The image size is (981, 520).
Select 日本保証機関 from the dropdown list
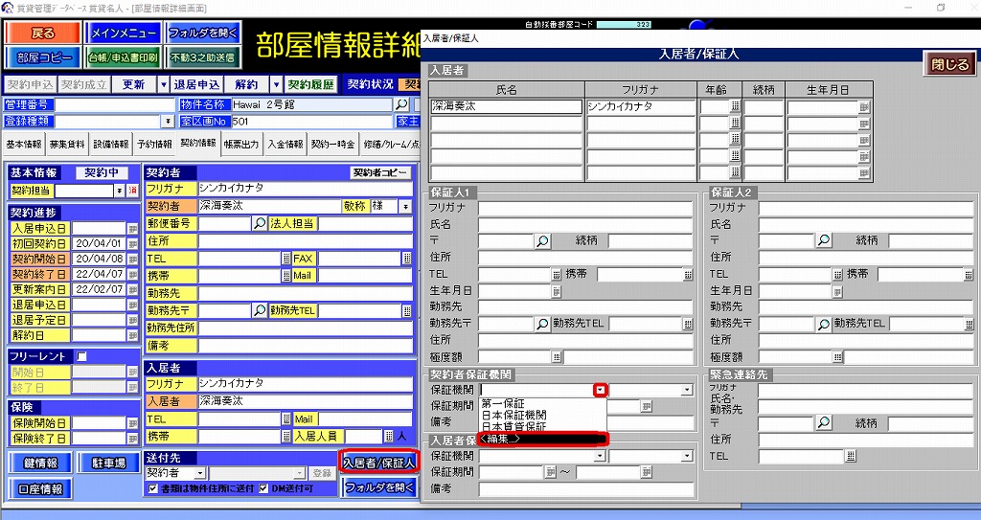514,415
